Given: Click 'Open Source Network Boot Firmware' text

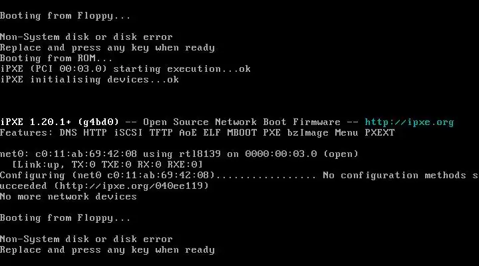Looking at the screenshot, I should [x=241, y=122].
